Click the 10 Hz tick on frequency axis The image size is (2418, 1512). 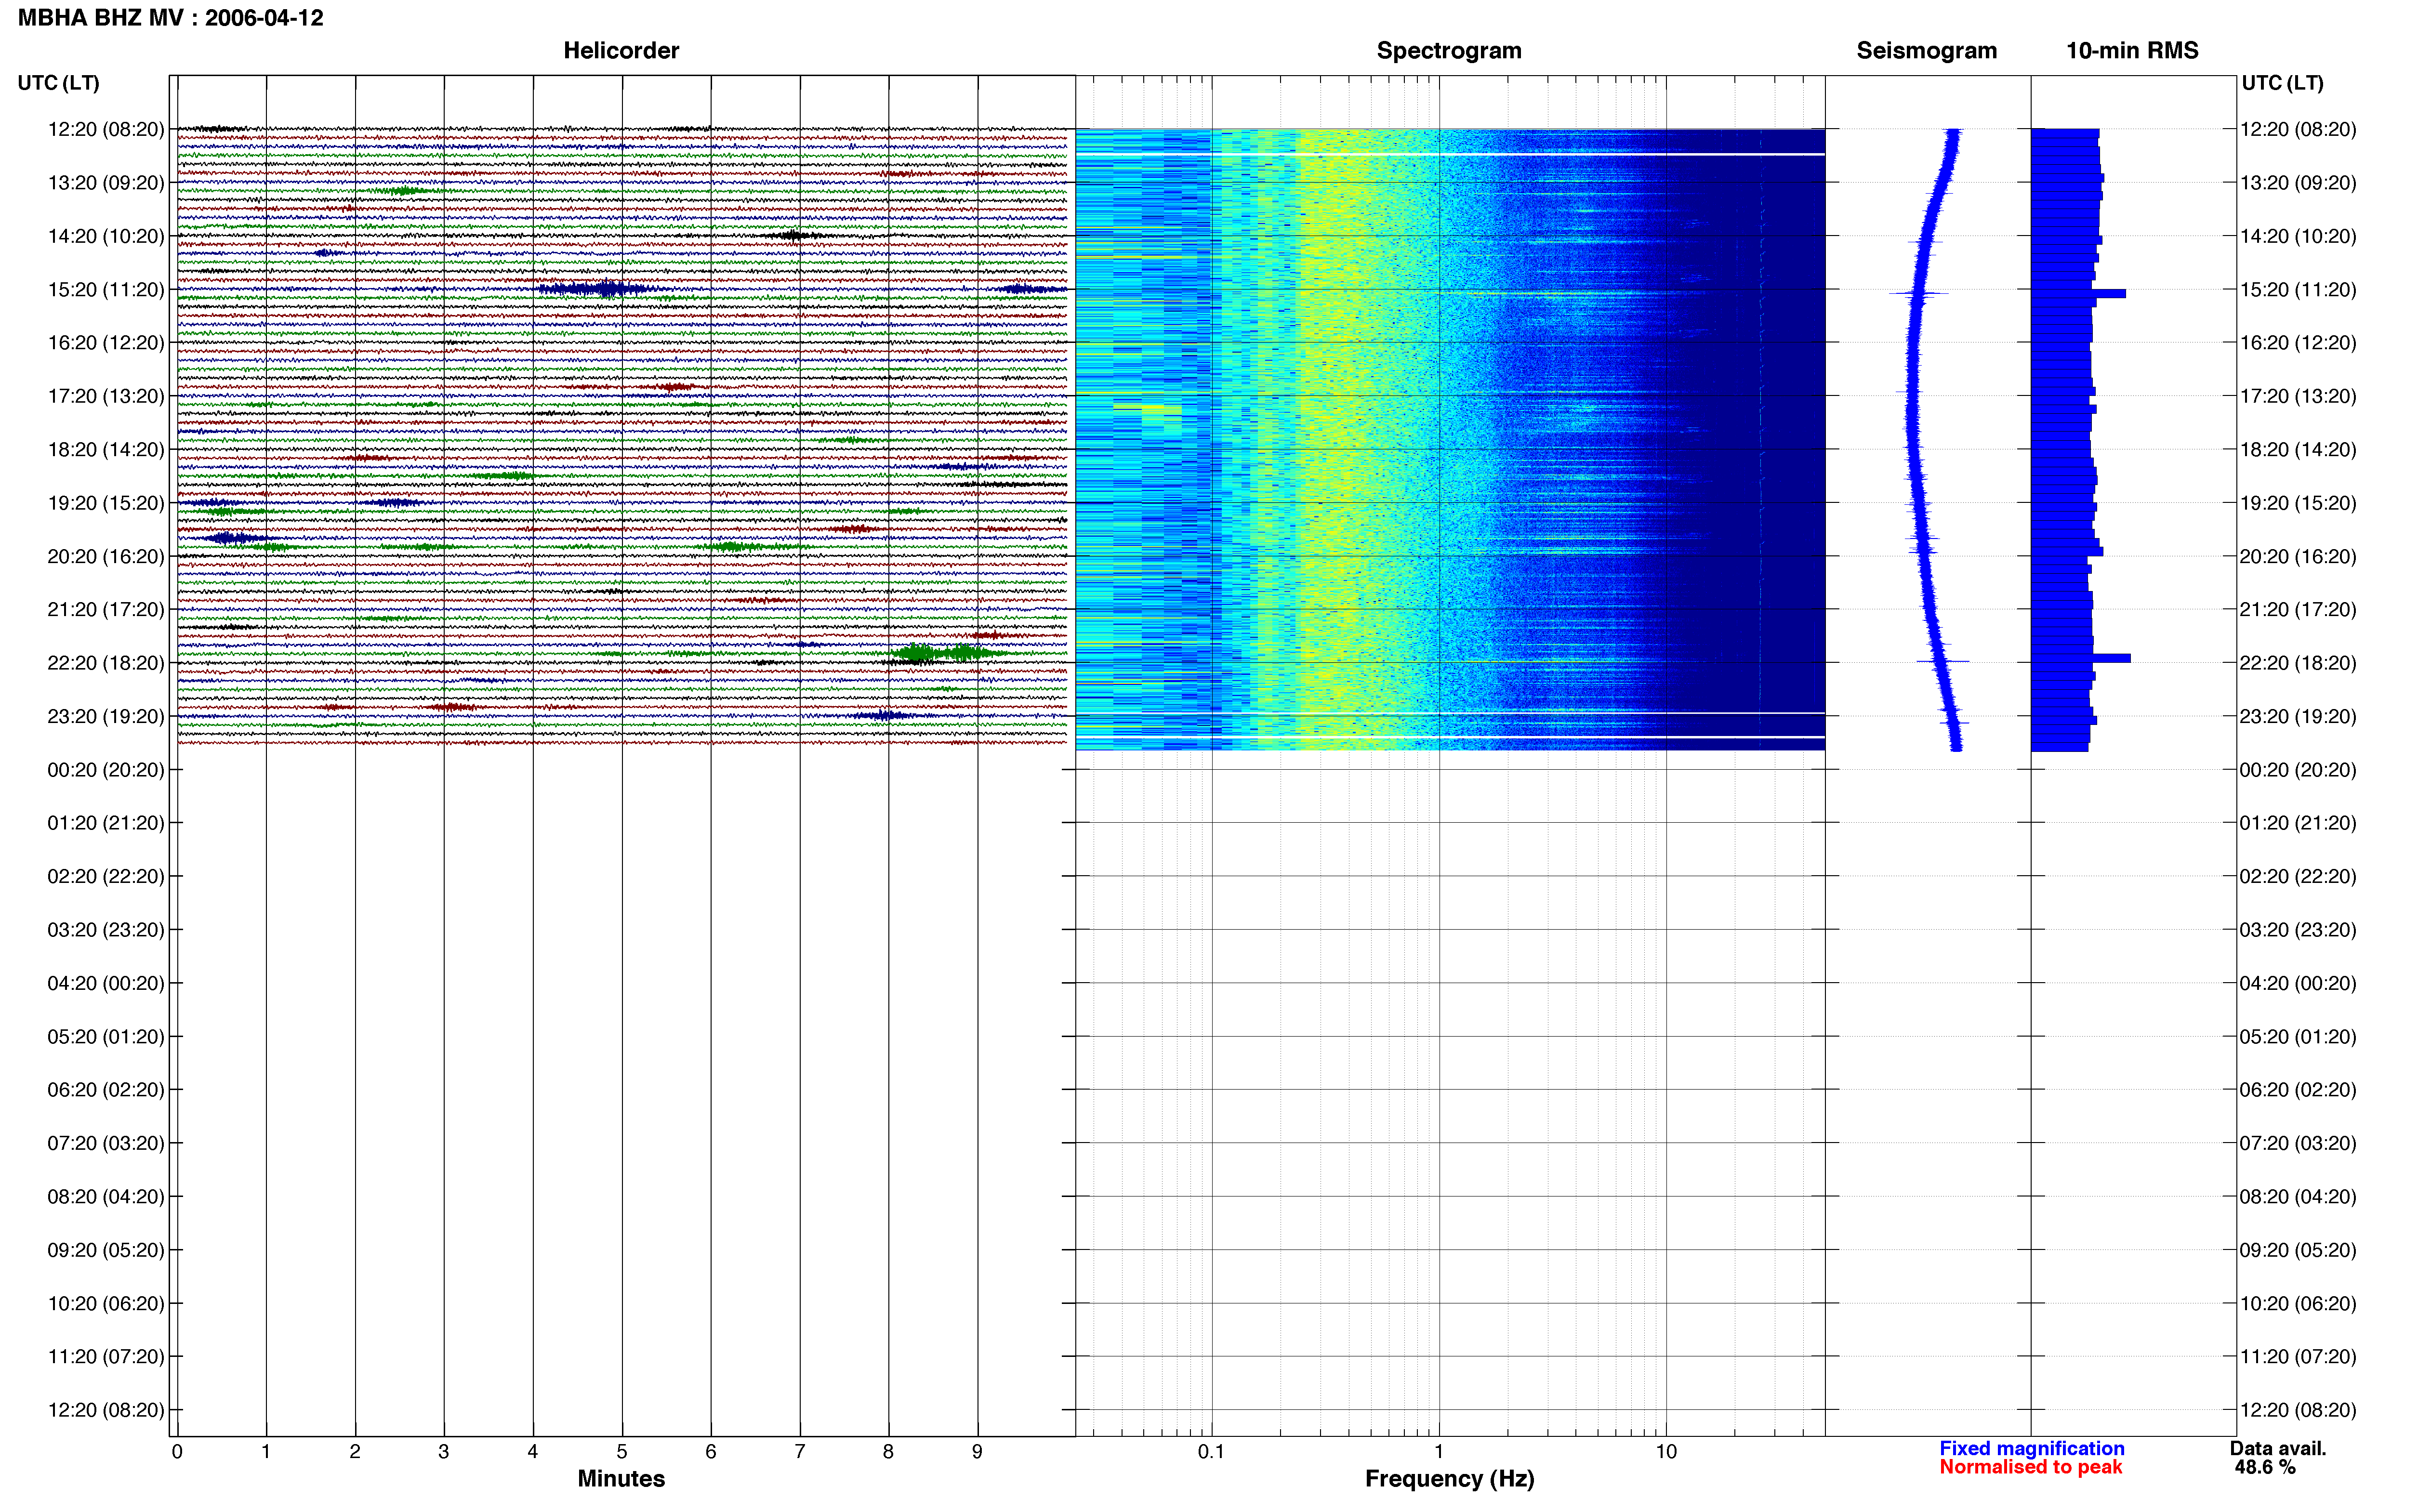pyautogui.click(x=1666, y=1451)
